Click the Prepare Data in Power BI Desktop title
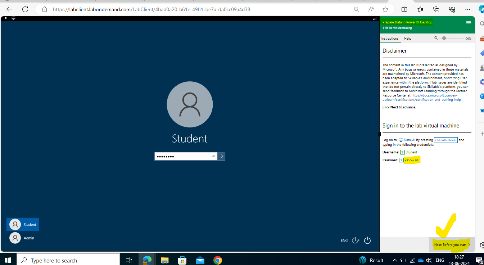The height and width of the screenshot is (265, 484). [407, 22]
